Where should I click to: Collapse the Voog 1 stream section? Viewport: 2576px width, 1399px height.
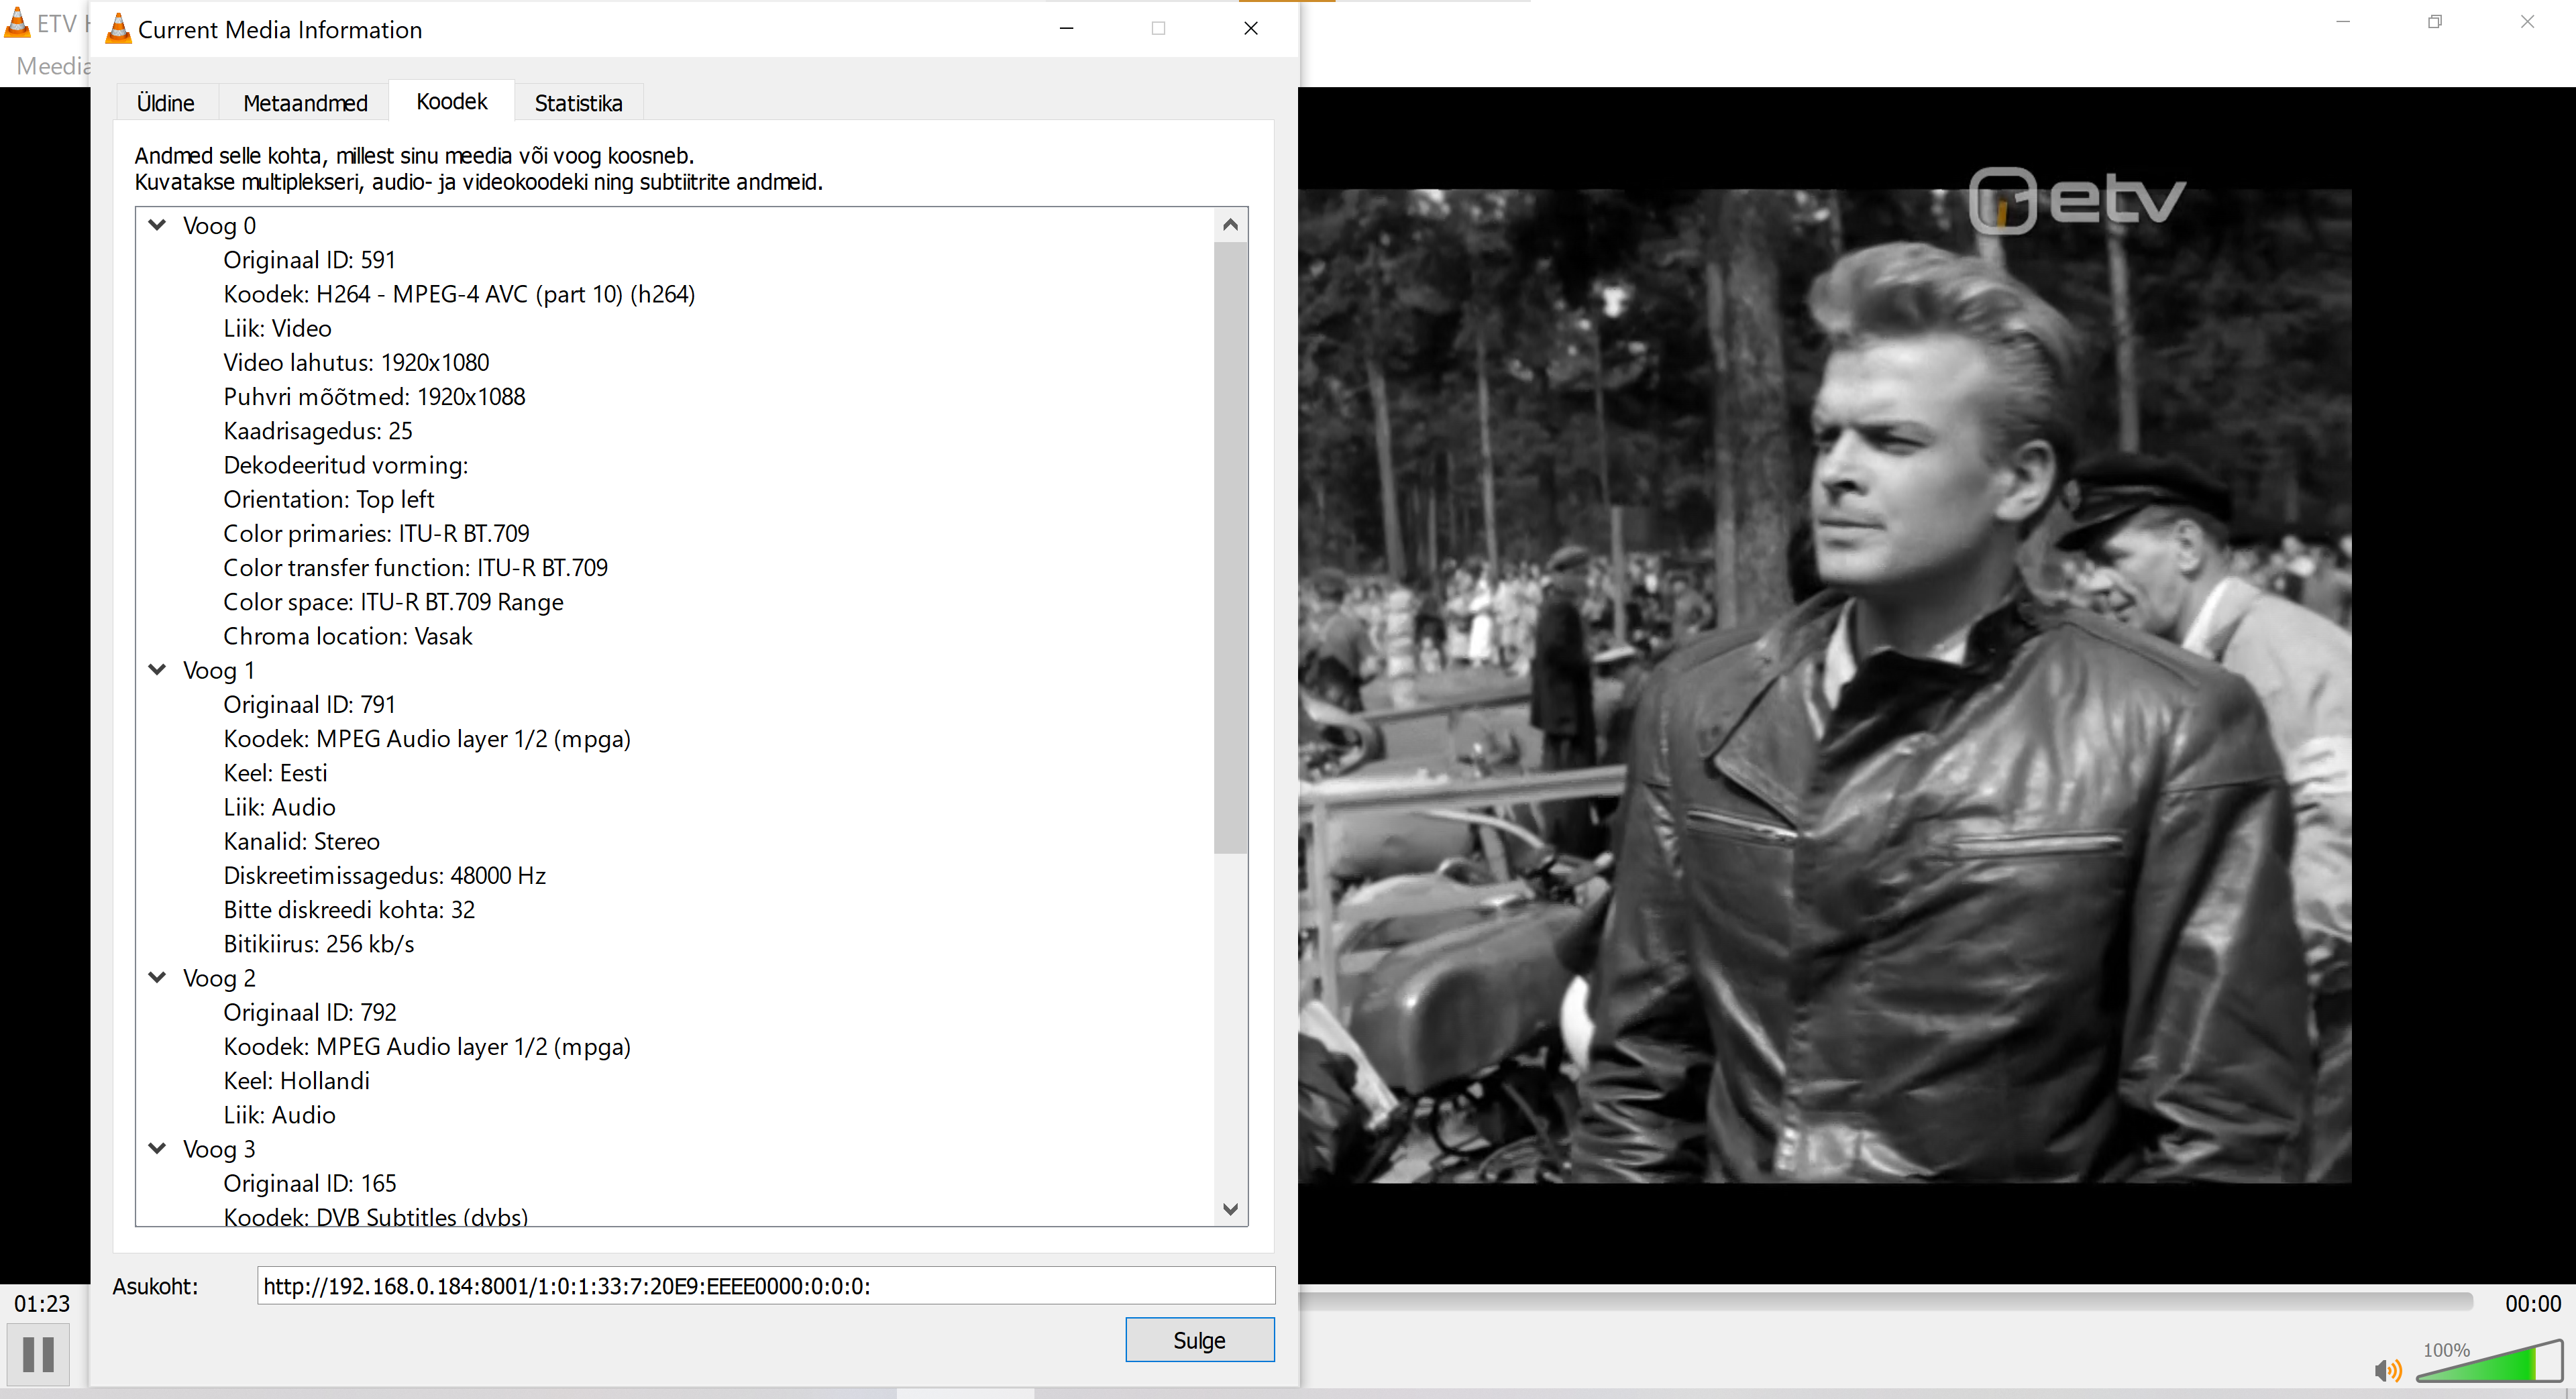click(157, 670)
